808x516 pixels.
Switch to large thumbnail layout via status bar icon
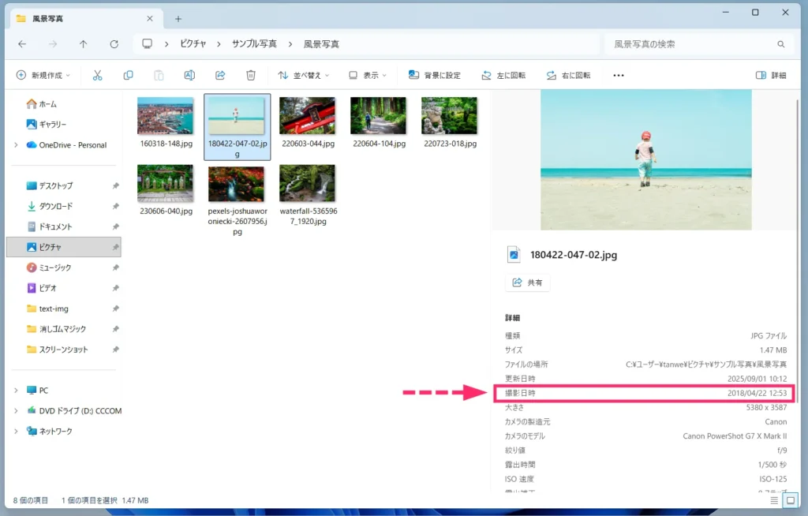coord(789,499)
